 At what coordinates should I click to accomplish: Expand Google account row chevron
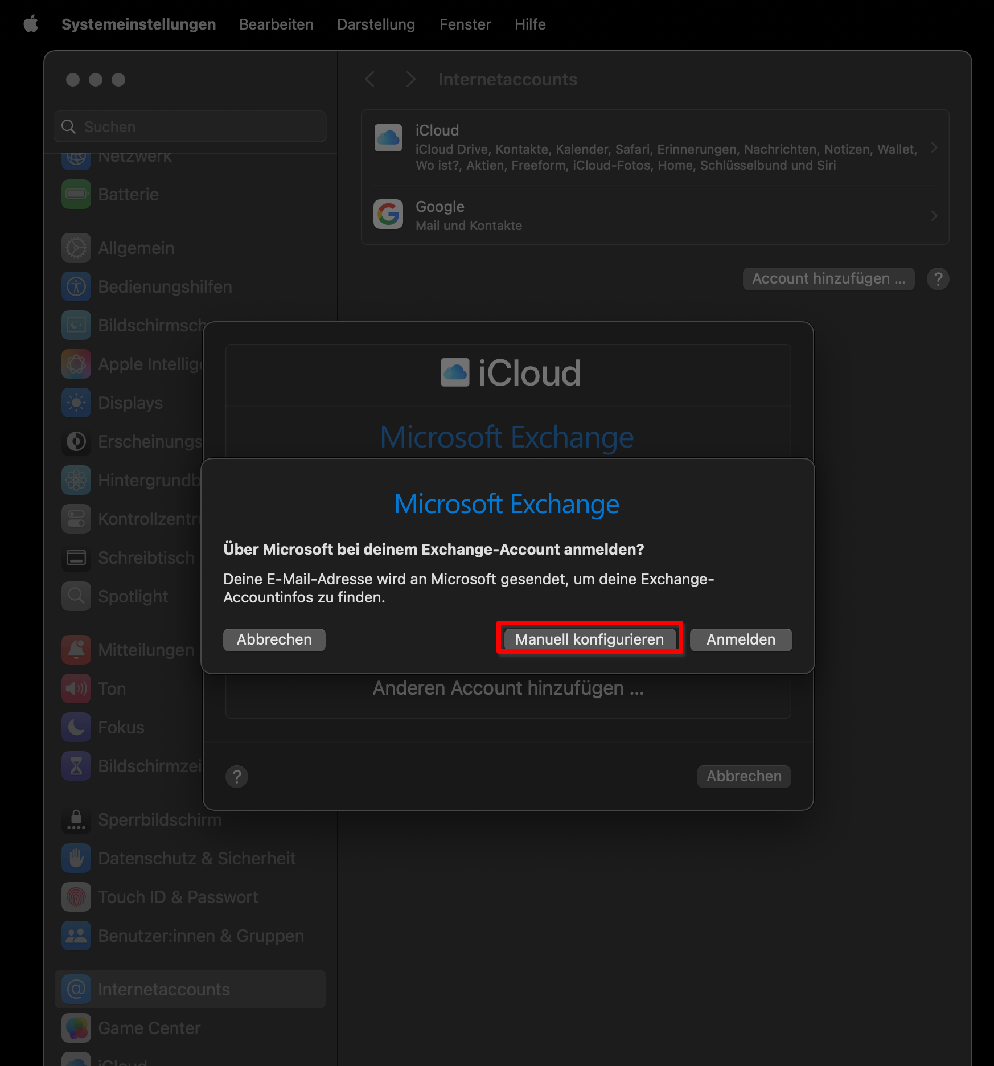click(934, 215)
